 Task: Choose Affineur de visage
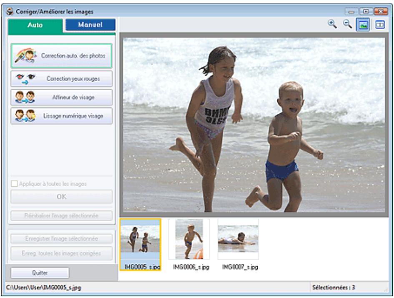pos(61,97)
